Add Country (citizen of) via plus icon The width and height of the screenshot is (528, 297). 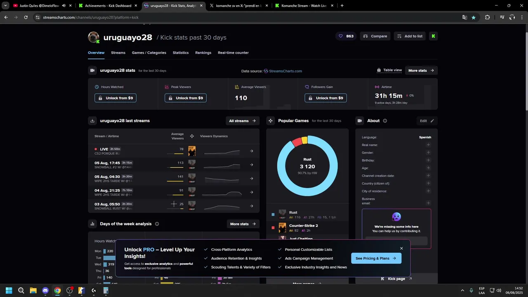pos(428,183)
